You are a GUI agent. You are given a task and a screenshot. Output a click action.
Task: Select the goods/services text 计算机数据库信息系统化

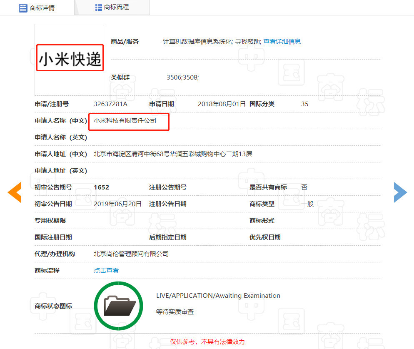197,42
